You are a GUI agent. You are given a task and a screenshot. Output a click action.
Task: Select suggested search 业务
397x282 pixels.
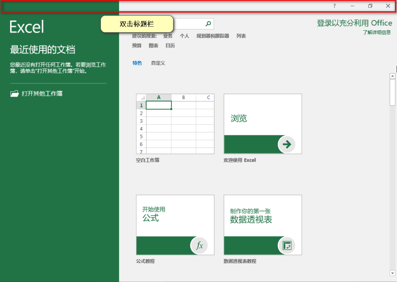coord(168,36)
